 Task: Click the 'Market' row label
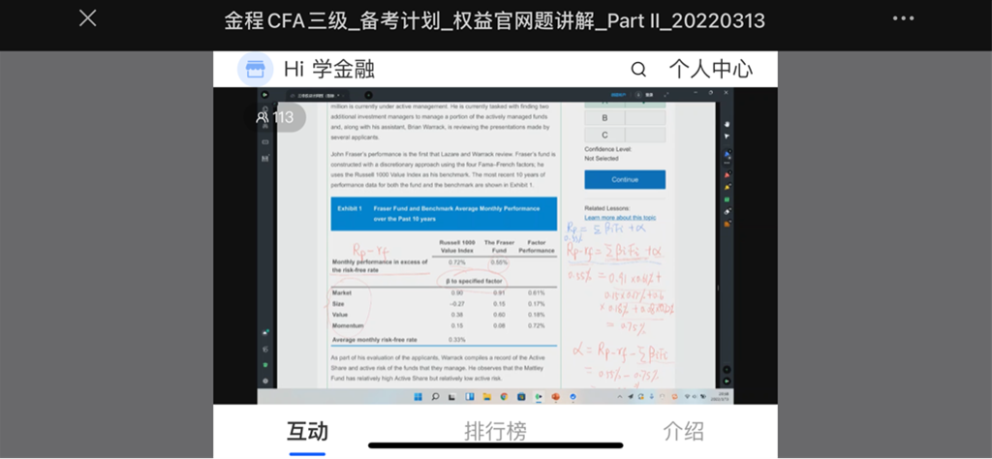[x=342, y=292]
